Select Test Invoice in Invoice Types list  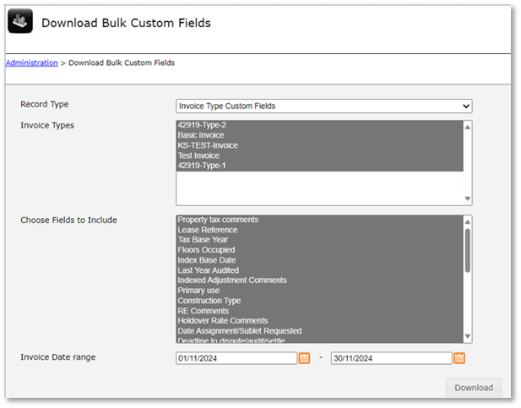[320, 155]
